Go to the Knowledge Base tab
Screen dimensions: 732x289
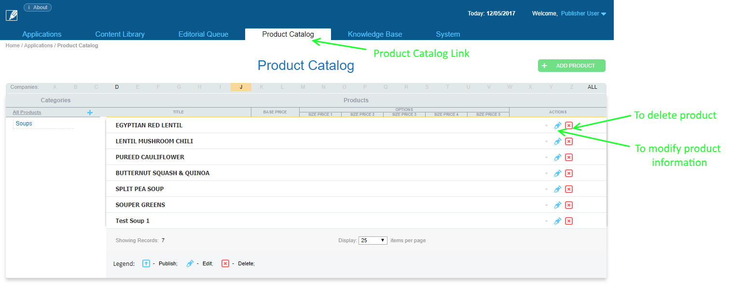[375, 34]
